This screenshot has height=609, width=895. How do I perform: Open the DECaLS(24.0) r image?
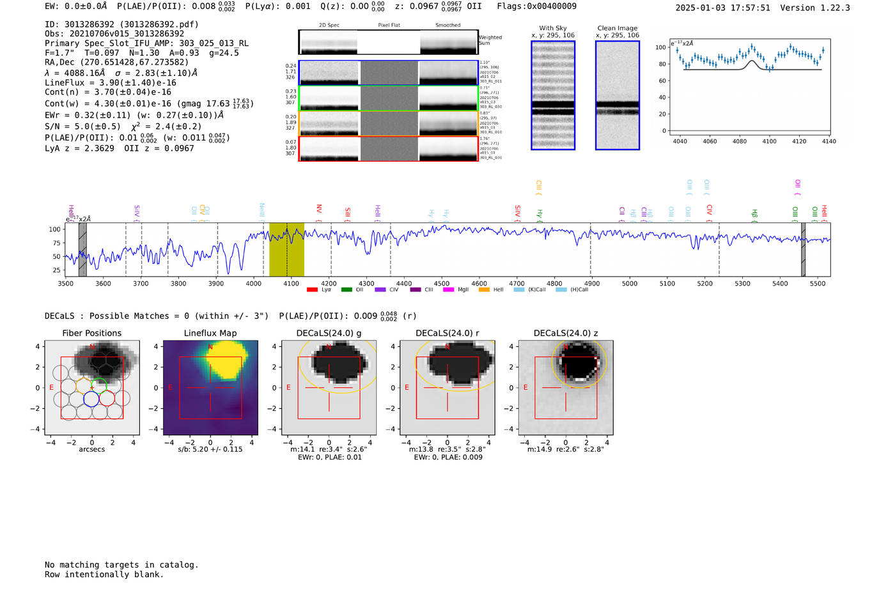click(x=447, y=387)
